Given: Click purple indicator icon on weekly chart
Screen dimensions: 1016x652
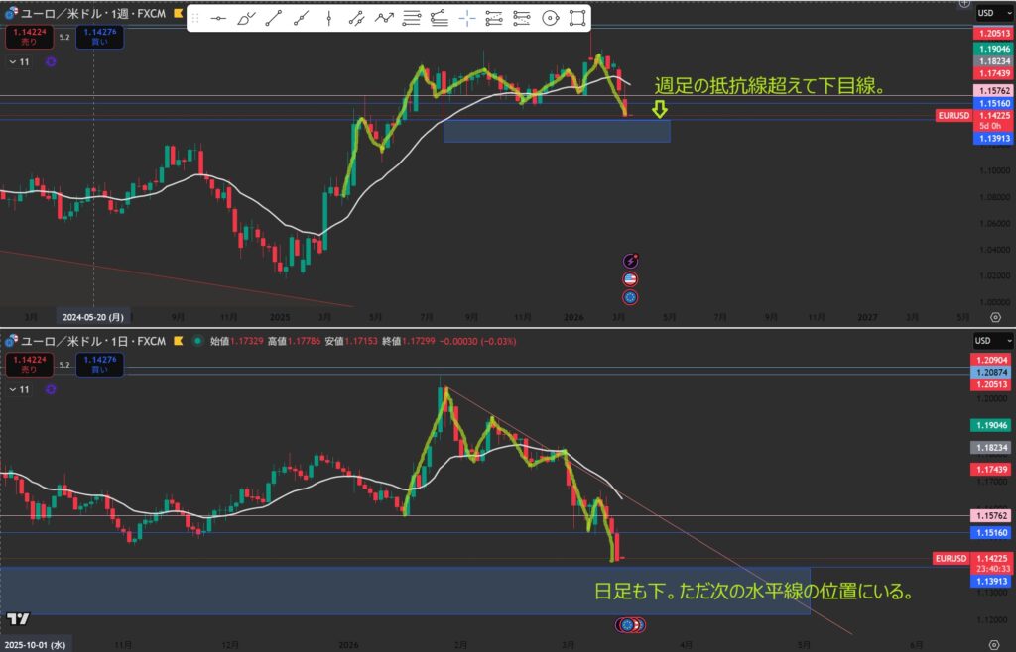Looking at the screenshot, I should (x=51, y=61).
